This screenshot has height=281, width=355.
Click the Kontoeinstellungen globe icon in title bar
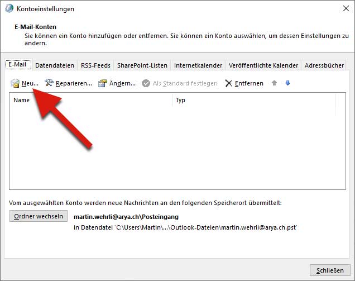pyautogui.click(x=9, y=9)
